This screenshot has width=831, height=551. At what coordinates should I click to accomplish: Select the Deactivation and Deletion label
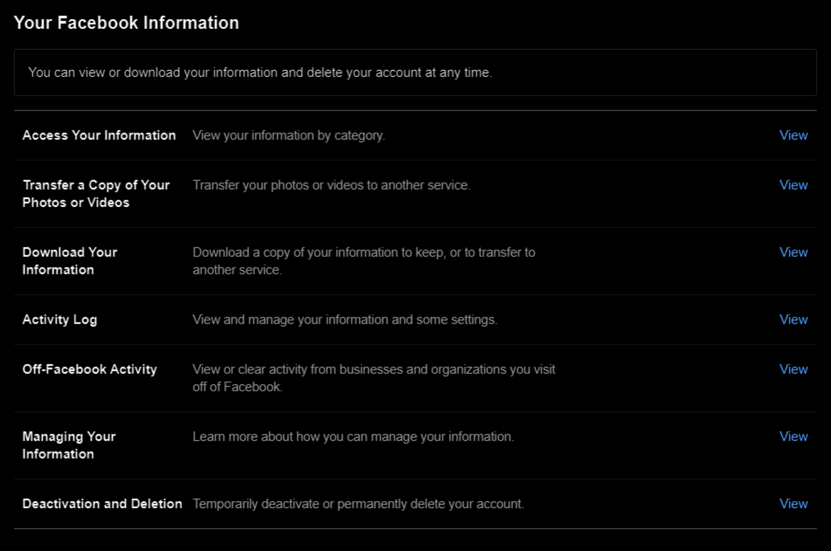(102, 504)
